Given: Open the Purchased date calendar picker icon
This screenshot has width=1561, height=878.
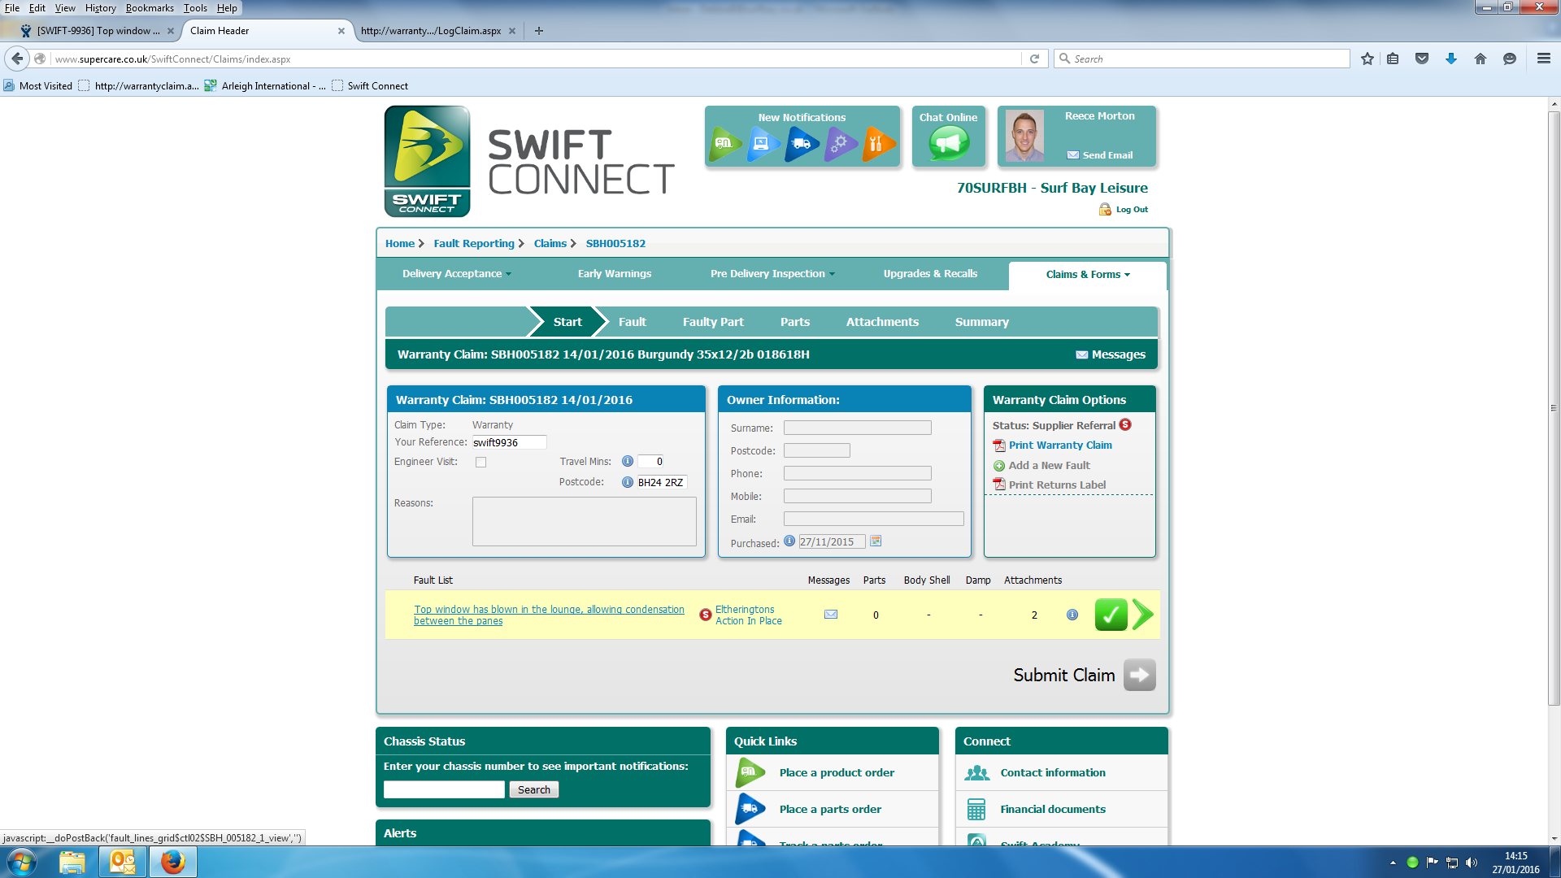Looking at the screenshot, I should coord(876,541).
